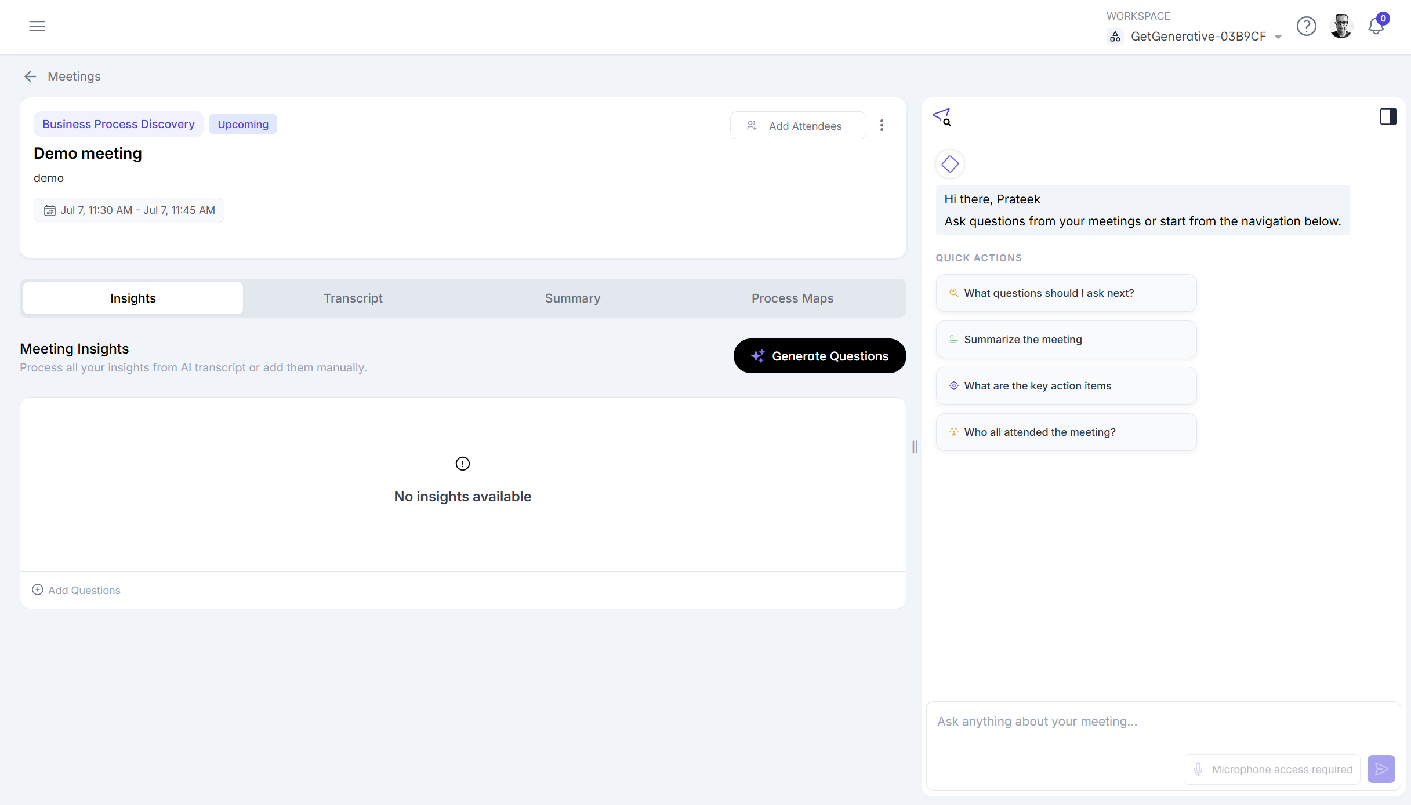Go back using the Meetings arrow

(30, 77)
